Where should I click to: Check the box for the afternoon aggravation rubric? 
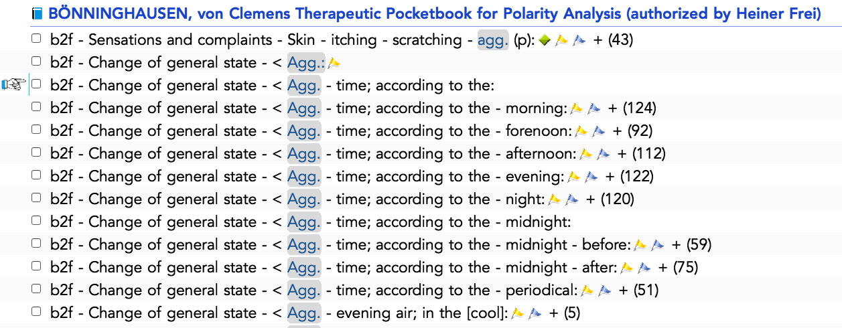coord(36,153)
